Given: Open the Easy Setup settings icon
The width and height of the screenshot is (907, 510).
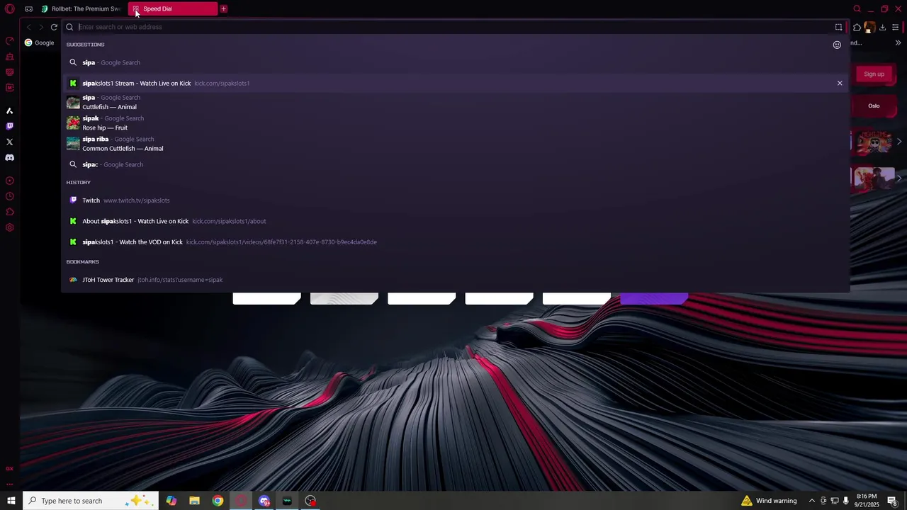Looking at the screenshot, I should click(896, 28).
